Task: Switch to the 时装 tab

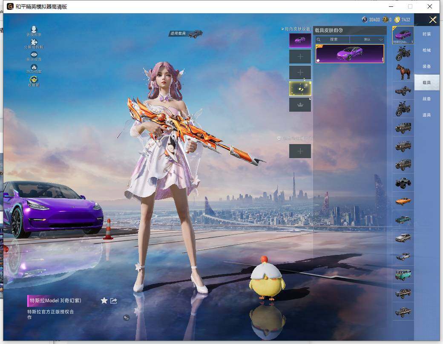Action: 427,34
